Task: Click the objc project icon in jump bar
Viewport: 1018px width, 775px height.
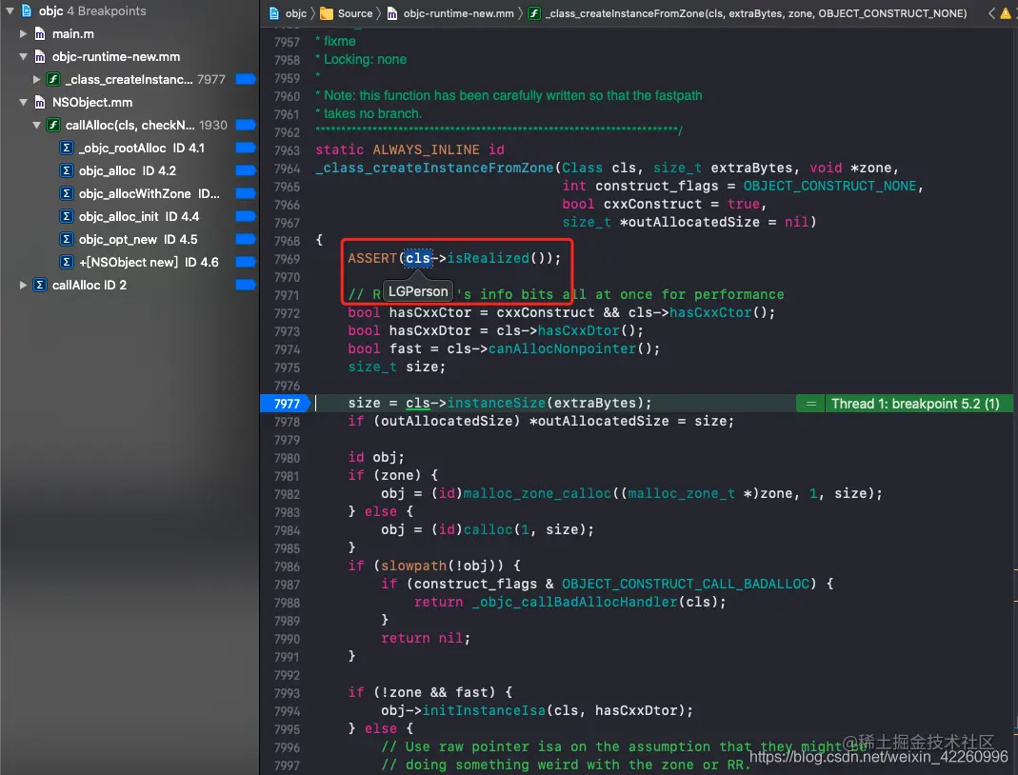Action: tap(274, 13)
